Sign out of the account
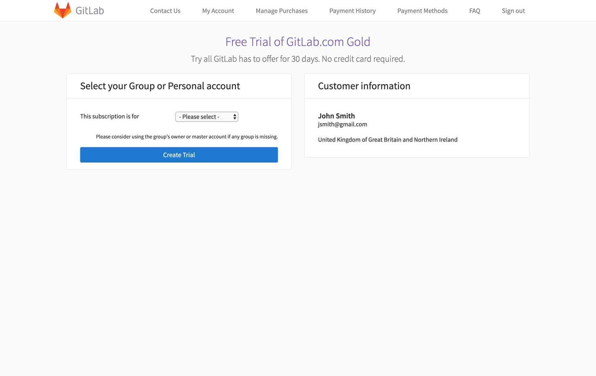 point(513,10)
